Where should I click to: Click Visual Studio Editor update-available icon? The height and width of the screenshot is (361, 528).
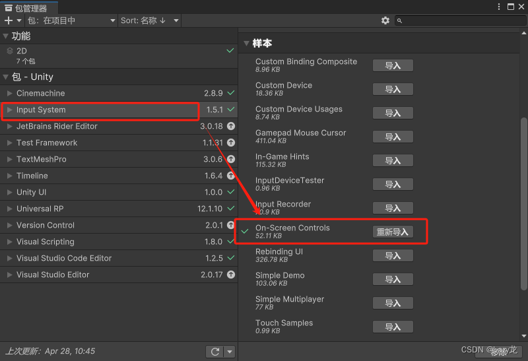230,275
